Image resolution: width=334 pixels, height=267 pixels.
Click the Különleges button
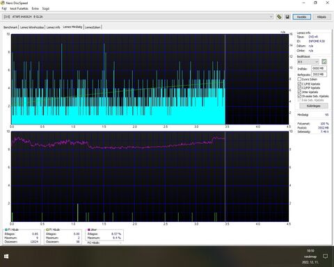[x=314, y=106]
